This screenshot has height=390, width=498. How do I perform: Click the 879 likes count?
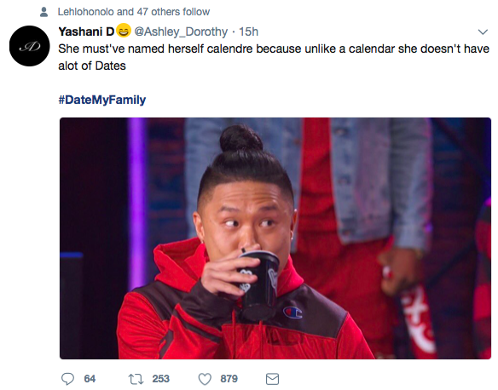[x=229, y=379]
